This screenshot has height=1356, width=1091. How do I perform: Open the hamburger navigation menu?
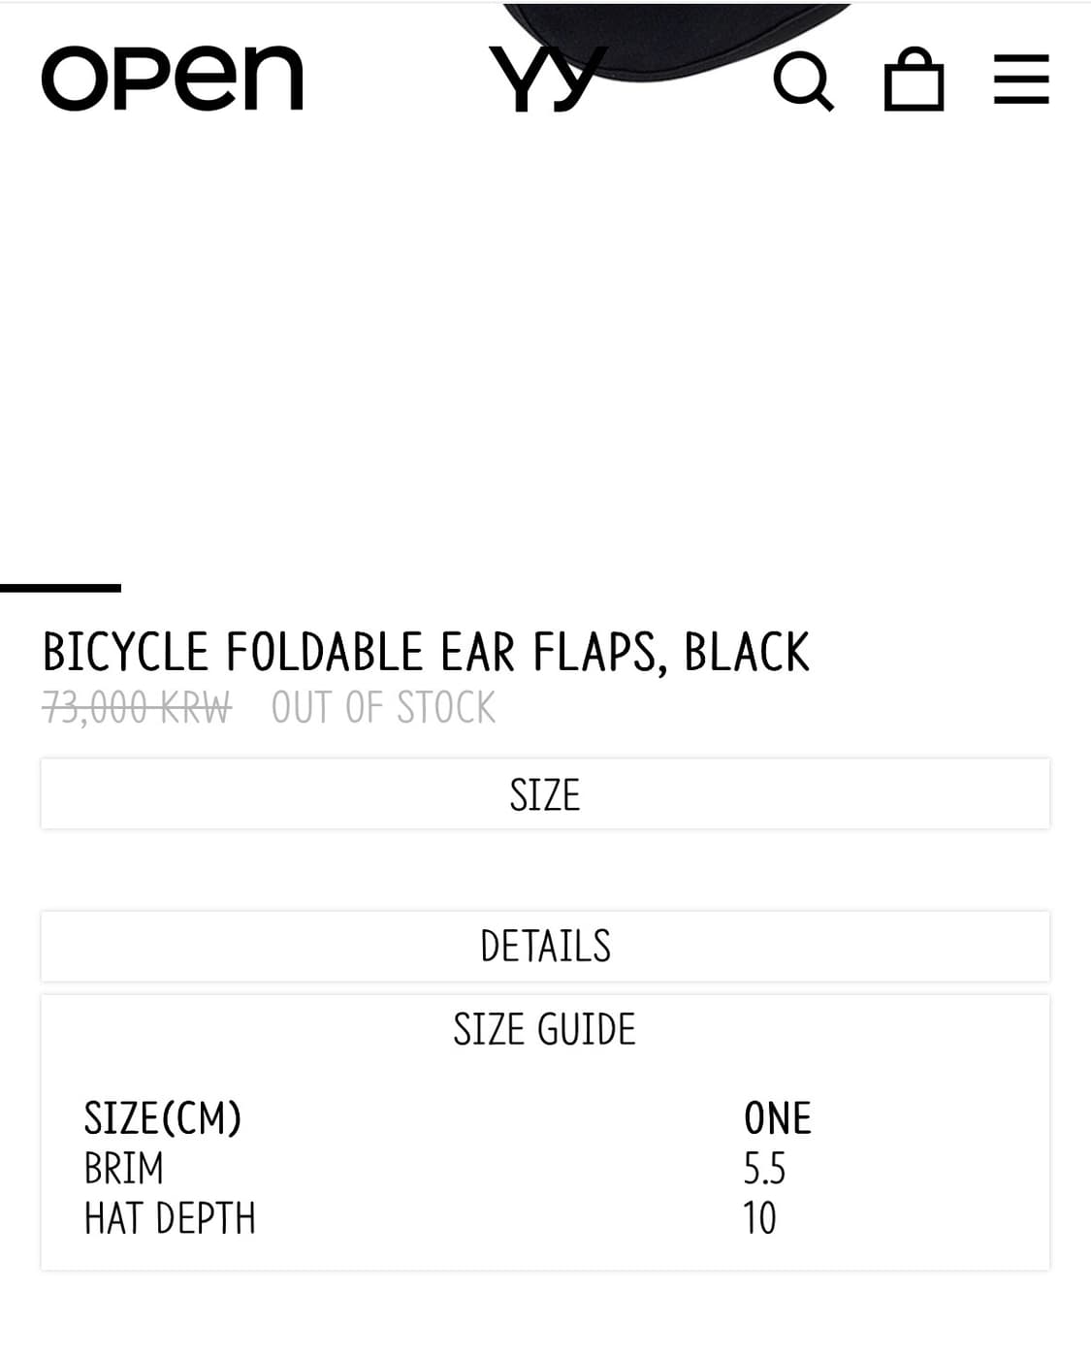click(x=1021, y=80)
